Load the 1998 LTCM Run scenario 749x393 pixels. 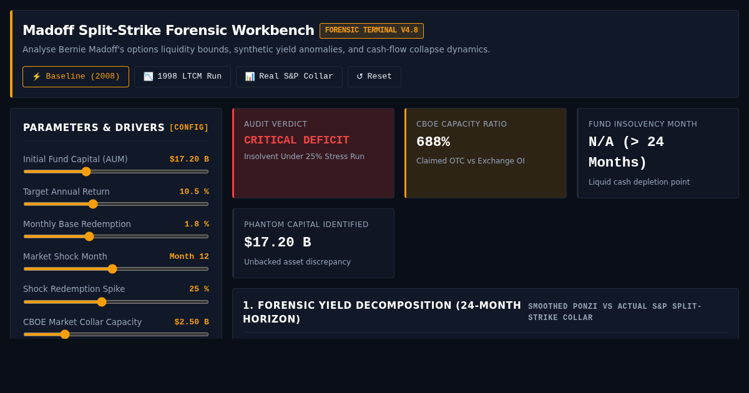click(182, 77)
